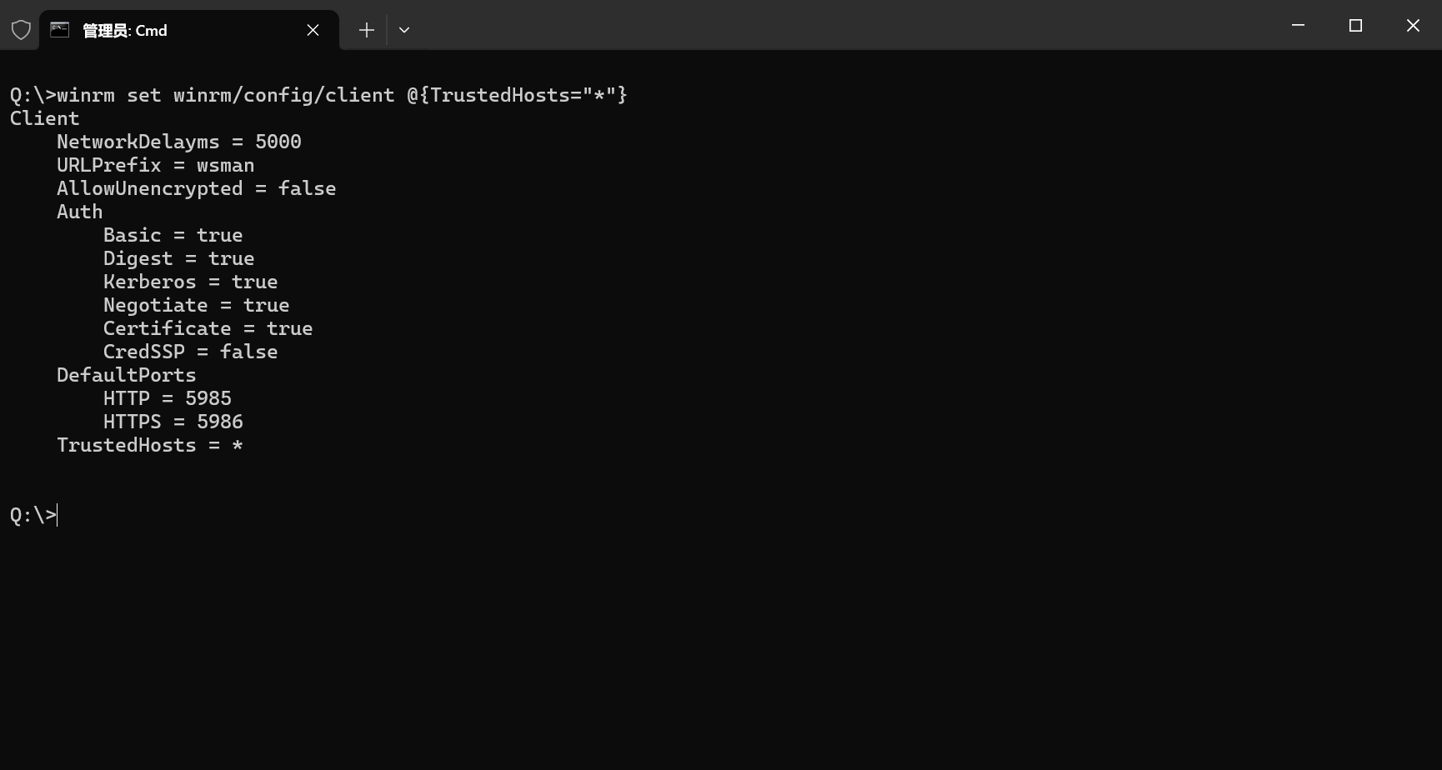Click the Kerberos = true line
The image size is (1442, 770).
coord(191,282)
